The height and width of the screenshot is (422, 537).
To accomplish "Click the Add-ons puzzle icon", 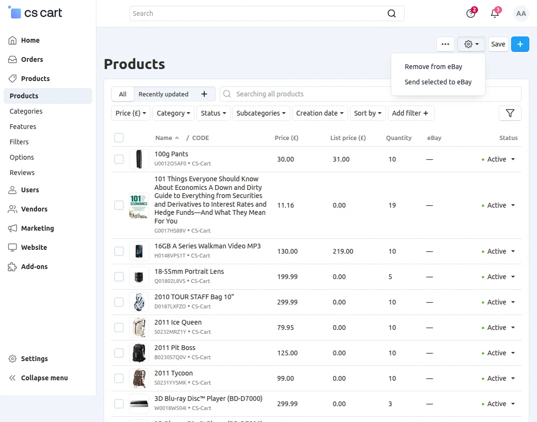I will click(12, 267).
